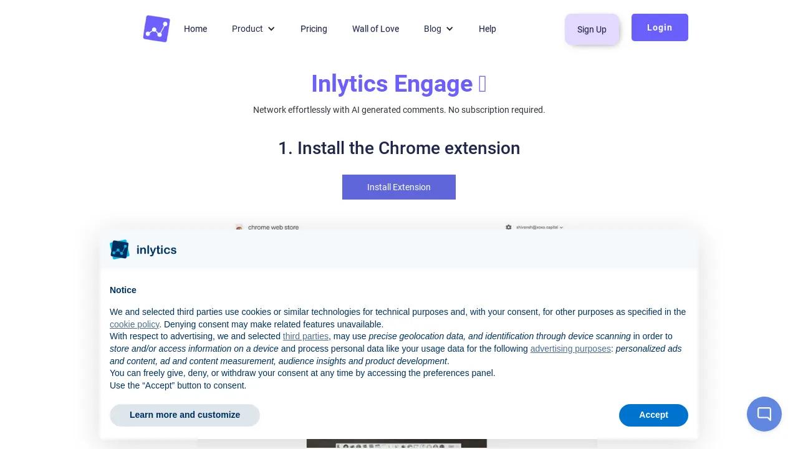
Task: Click the "Network effortlessly with AI" tagline
Action: click(399, 110)
